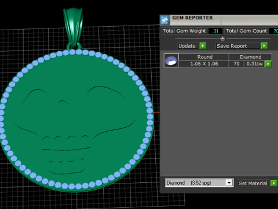Click the Set Material button

pos(253,183)
